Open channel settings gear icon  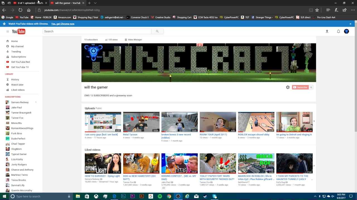click(288, 87)
